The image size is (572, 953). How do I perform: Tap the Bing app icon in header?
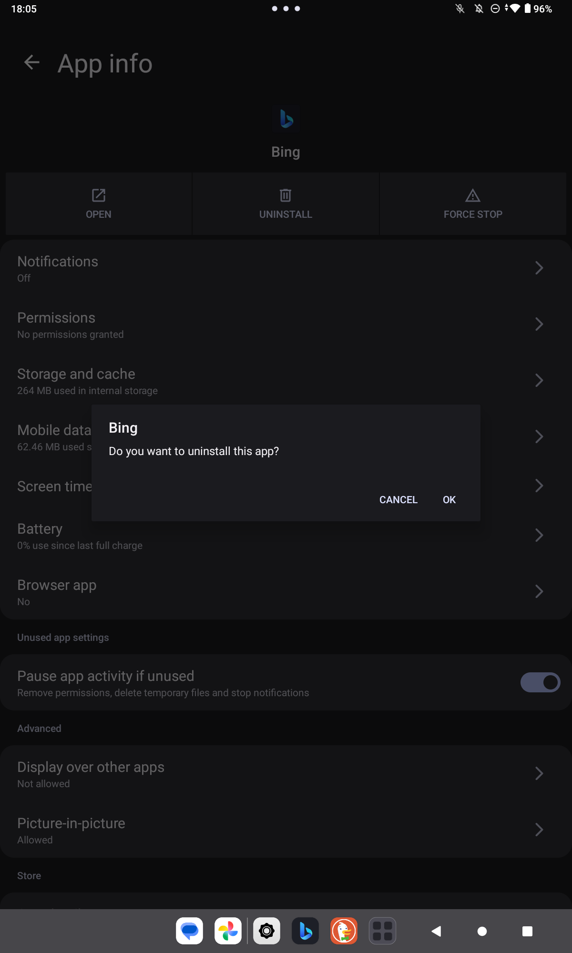(x=286, y=119)
